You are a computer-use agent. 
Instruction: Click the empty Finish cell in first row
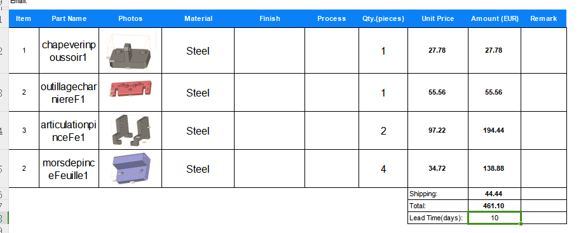pyautogui.click(x=270, y=50)
